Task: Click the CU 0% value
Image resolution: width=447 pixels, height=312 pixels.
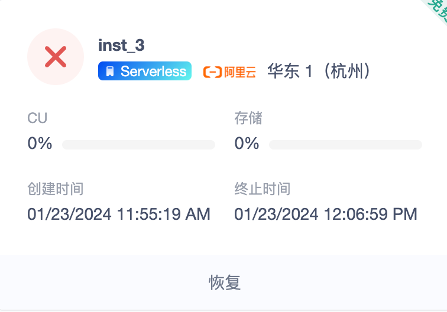Action: [x=40, y=144]
